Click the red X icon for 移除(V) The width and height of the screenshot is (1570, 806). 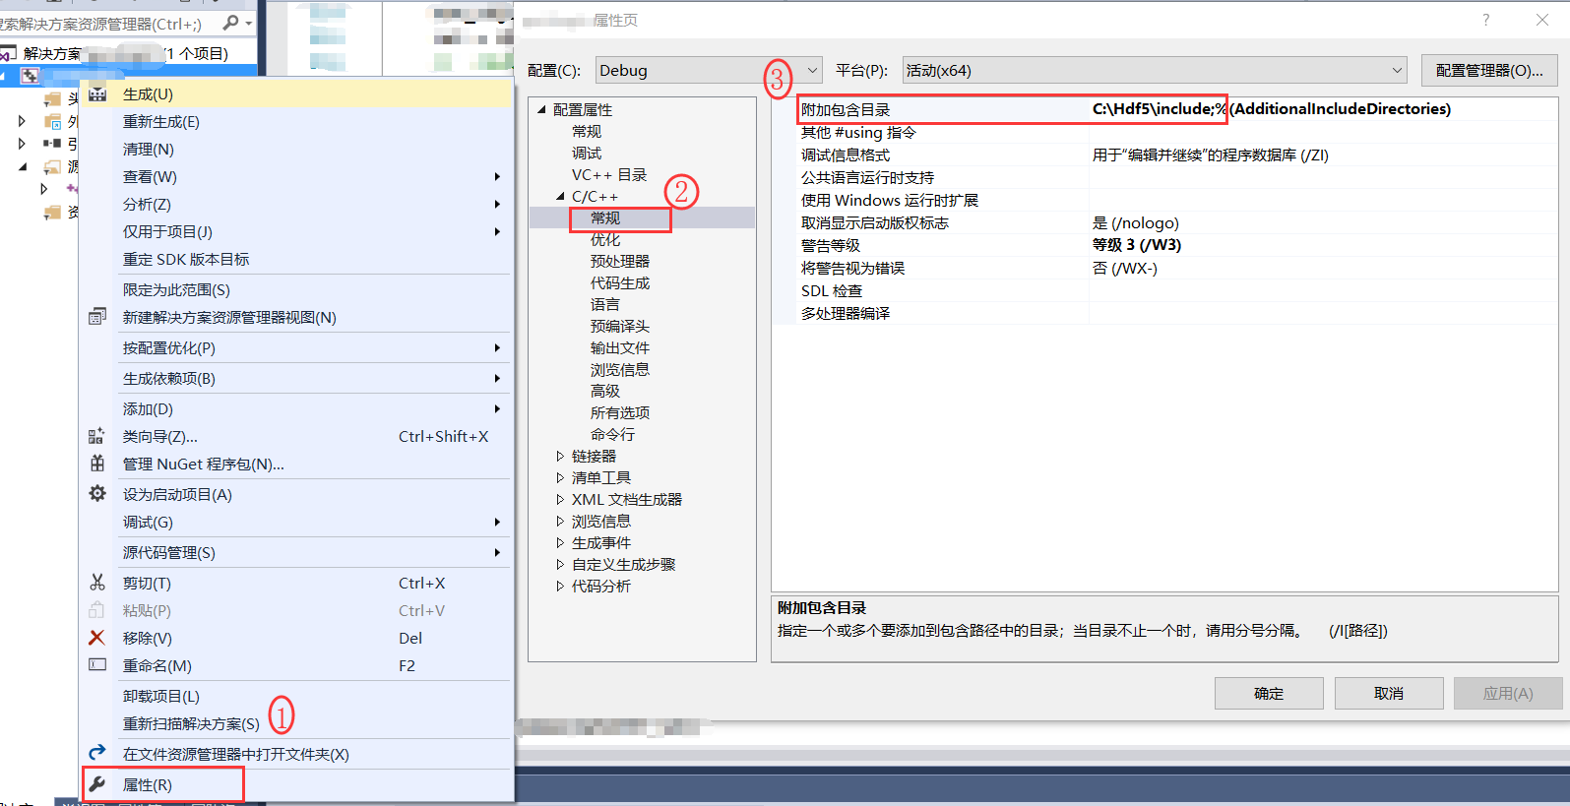point(97,638)
